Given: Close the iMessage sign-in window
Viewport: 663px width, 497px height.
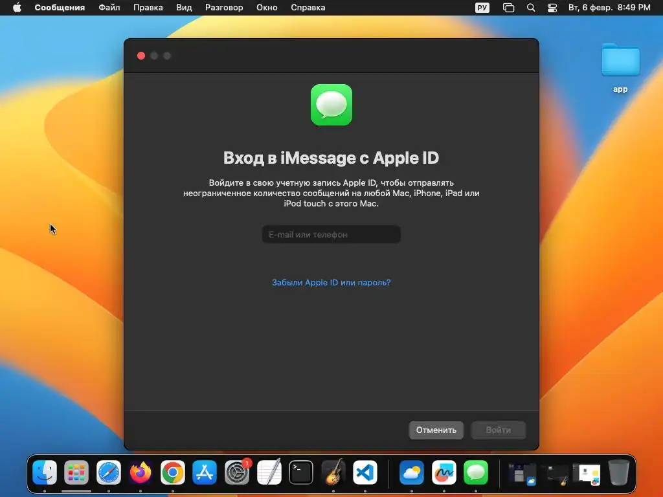Looking at the screenshot, I should coord(141,56).
